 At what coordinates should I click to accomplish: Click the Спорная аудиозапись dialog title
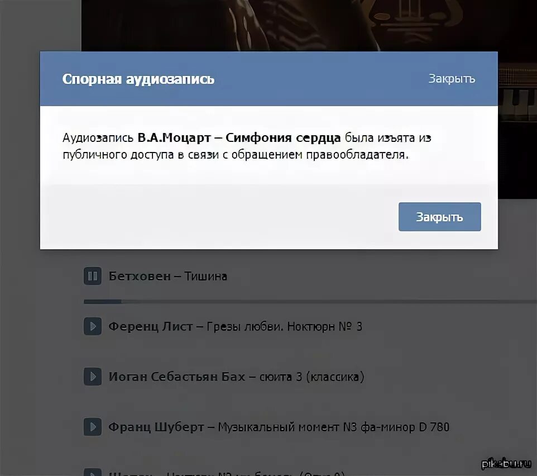coord(138,79)
